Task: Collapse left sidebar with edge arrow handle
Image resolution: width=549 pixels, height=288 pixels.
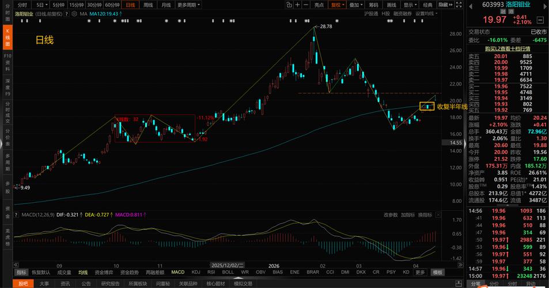Action: (x=1, y=144)
